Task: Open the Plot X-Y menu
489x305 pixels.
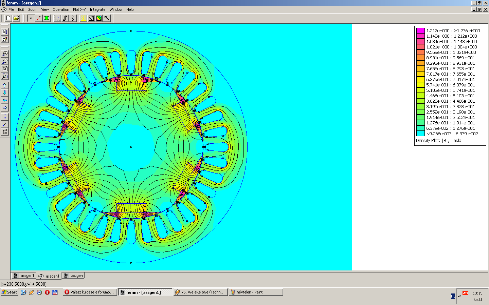Action: 79,9
